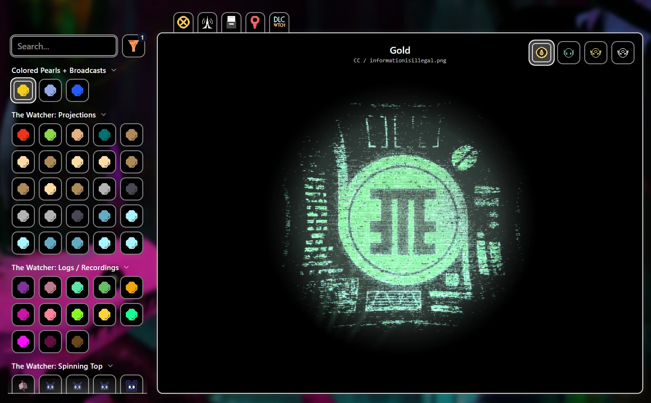Screen dimensions: 651x403
Task: Choose the yellow iterator reader icon
Action: 595,52
